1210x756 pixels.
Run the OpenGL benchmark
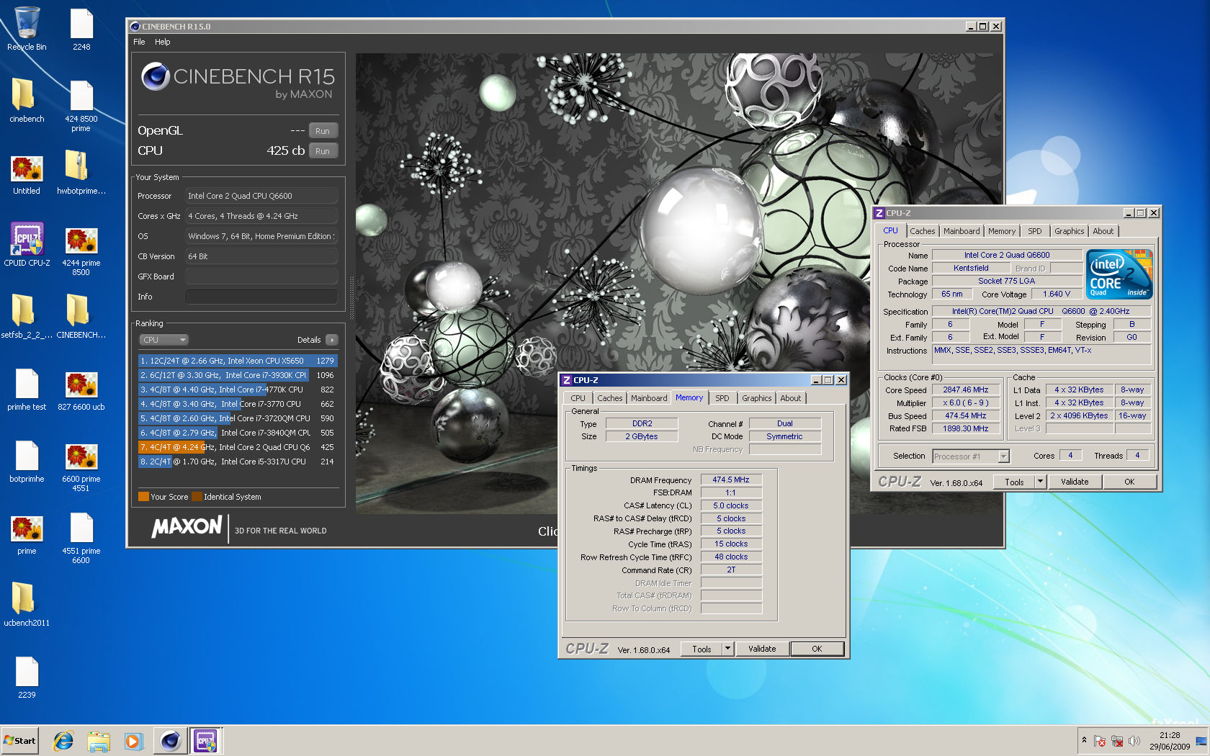[x=323, y=131]
